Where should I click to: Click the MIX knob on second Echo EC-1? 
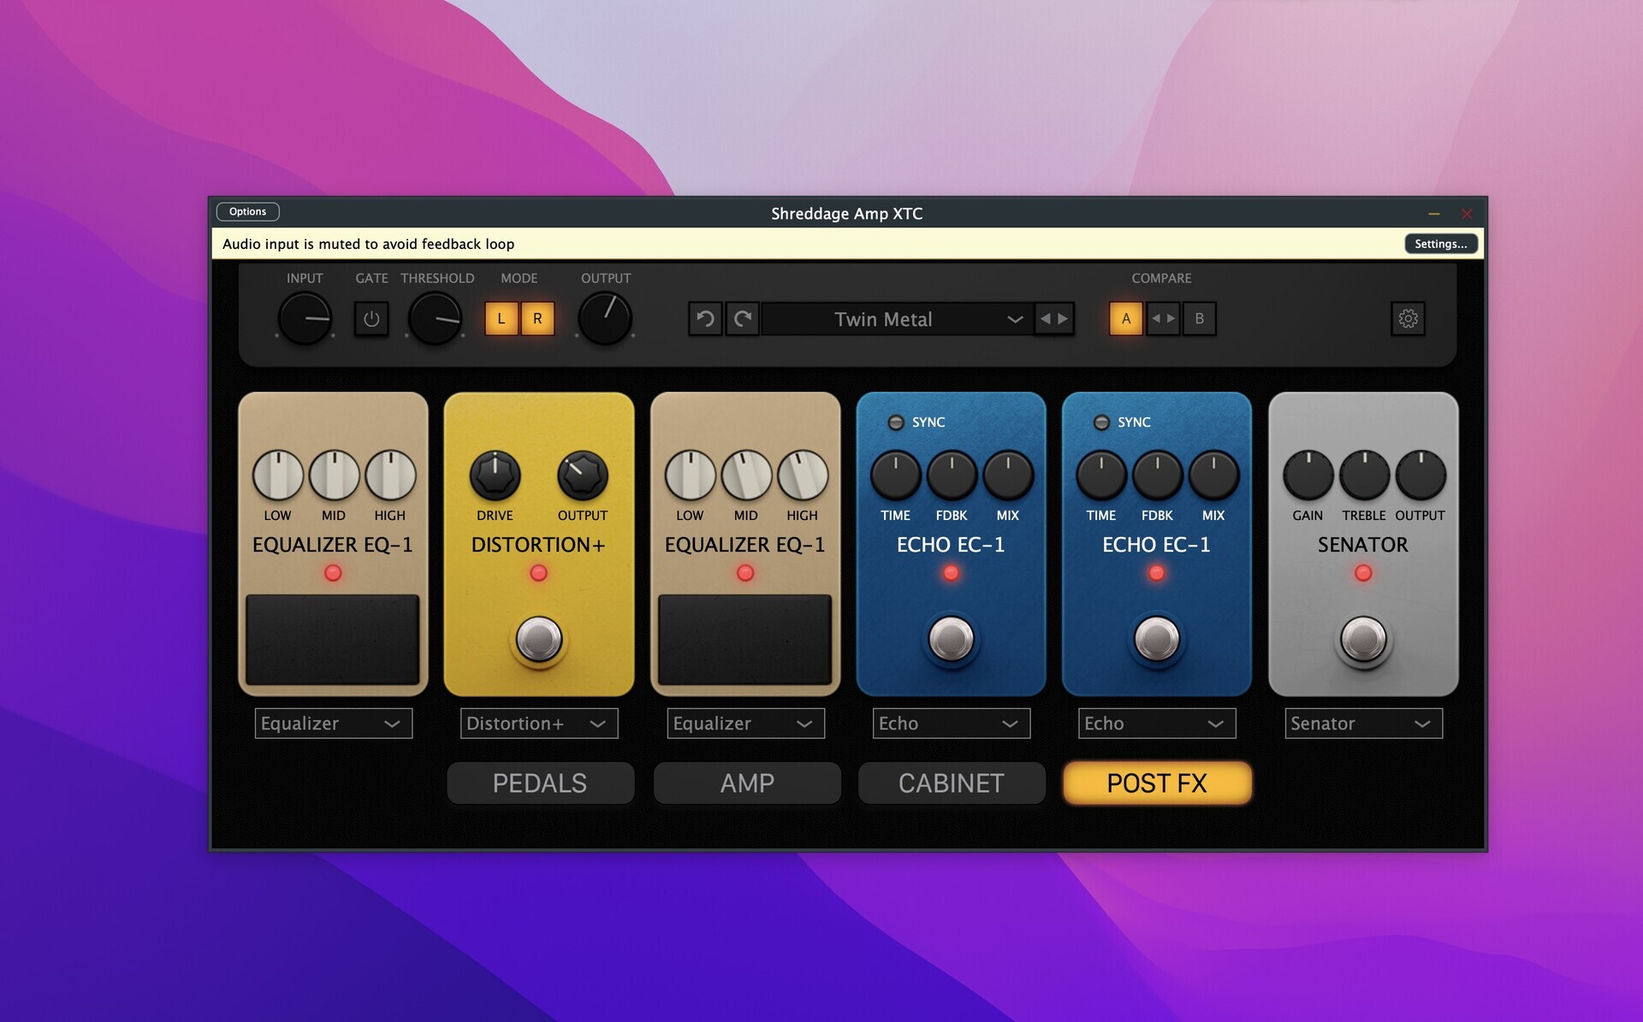[x=1213, y=476]
